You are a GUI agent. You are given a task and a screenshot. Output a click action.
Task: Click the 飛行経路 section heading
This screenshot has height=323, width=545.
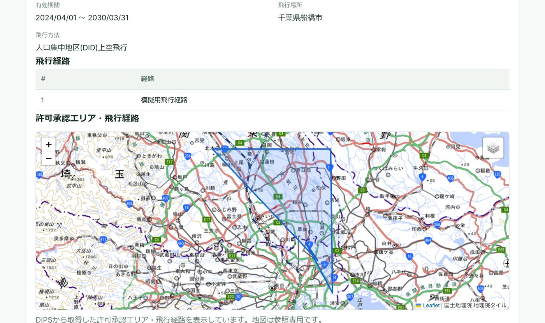click(53, 61)
